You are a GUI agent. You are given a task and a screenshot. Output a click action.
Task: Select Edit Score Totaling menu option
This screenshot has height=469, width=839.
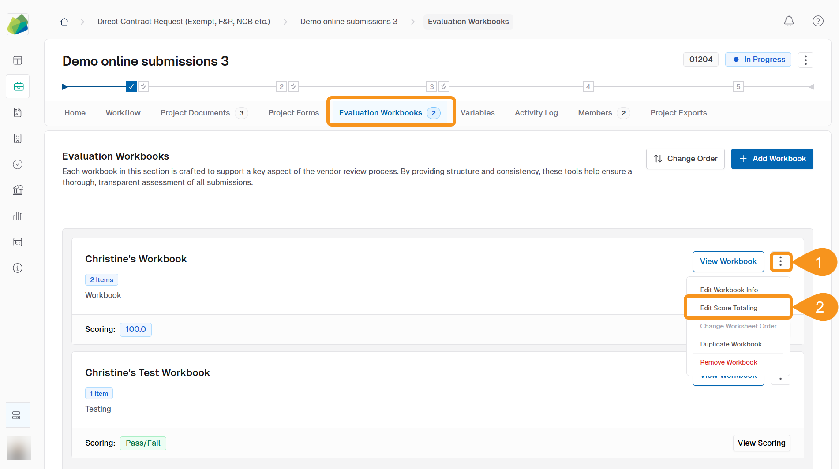[729, 308]
